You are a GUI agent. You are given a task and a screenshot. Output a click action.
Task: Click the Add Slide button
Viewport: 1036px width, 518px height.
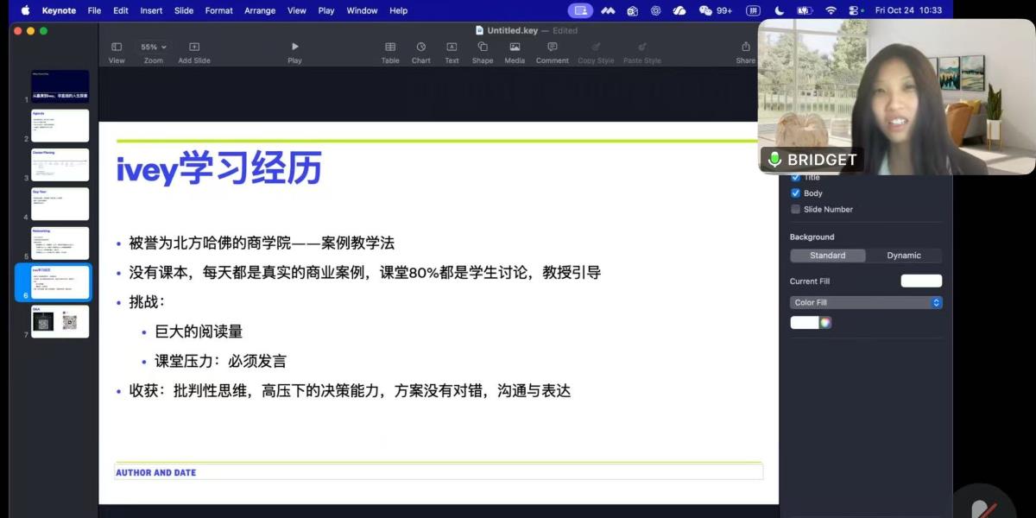(193, 47)
